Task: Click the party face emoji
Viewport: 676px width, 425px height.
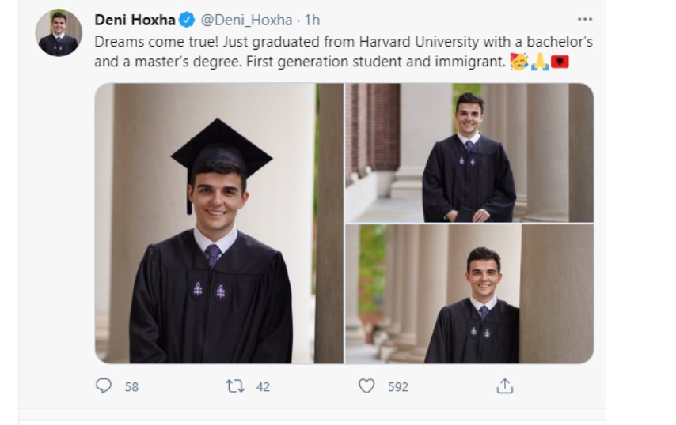Action: coord(518,61)
